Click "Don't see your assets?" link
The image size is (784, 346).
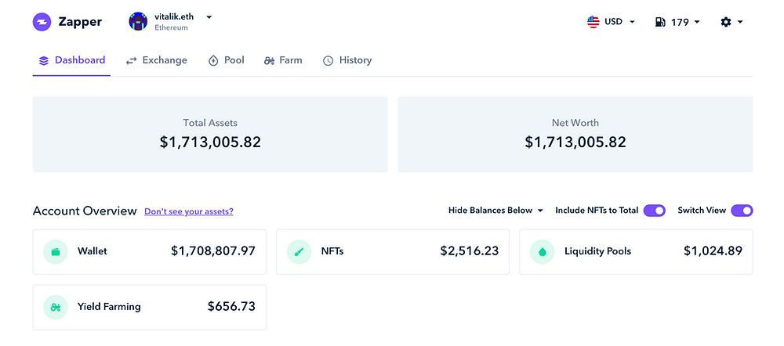pos(189,211)
